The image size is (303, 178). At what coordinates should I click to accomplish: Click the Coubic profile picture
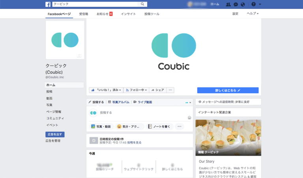[x=65, y=40]
